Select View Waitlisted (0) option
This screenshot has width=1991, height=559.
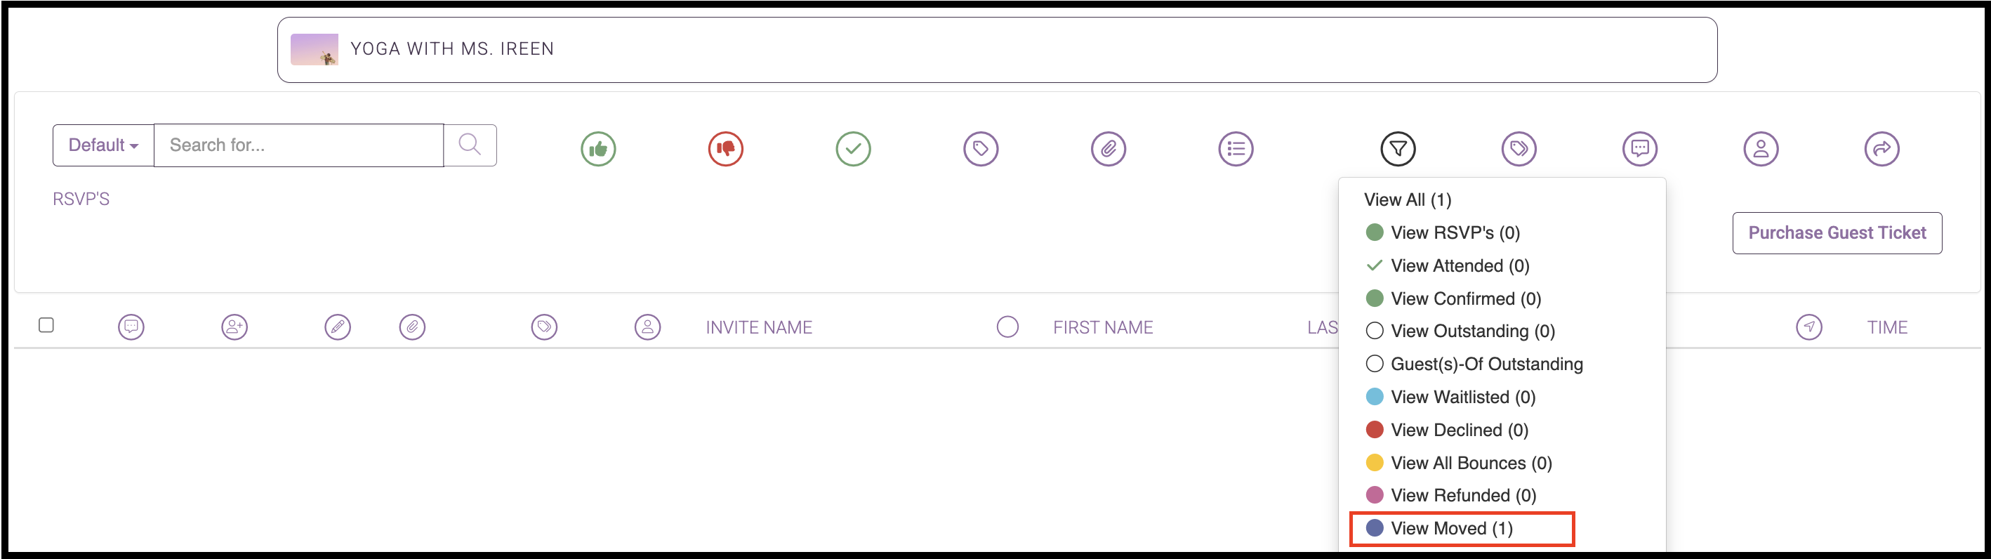pos(1450,397)
